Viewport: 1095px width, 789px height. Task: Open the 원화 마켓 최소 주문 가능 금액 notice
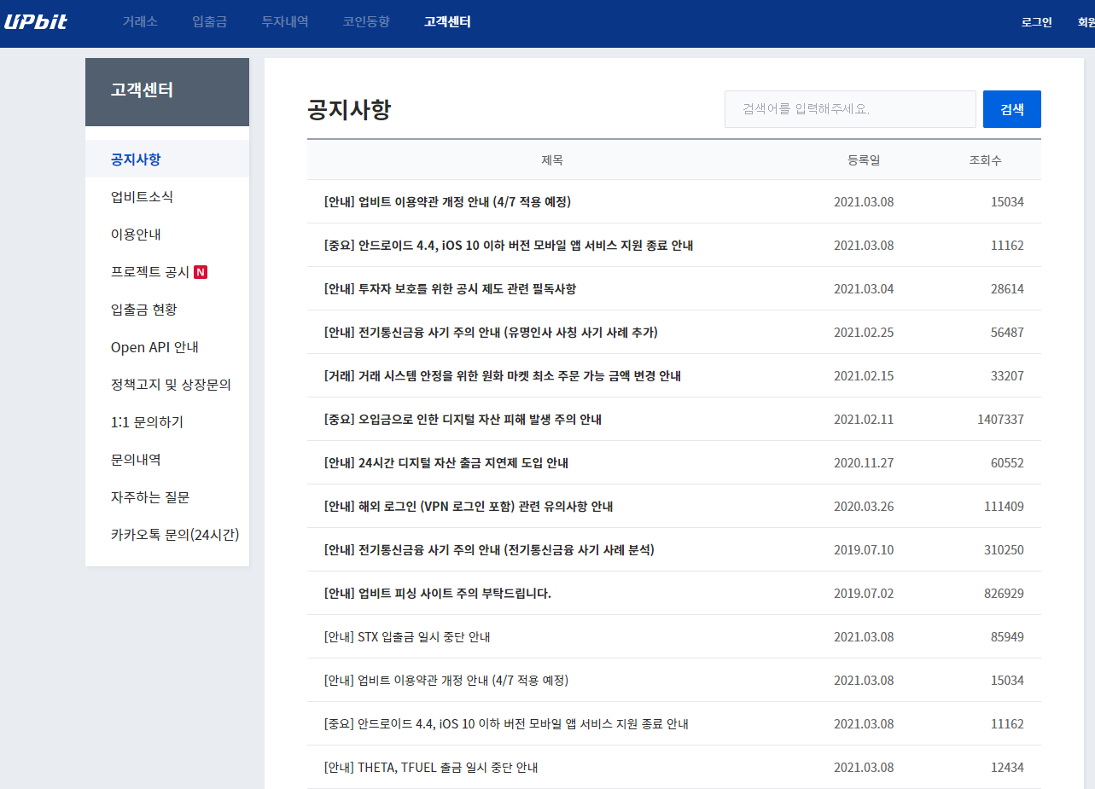click(502, 376)
